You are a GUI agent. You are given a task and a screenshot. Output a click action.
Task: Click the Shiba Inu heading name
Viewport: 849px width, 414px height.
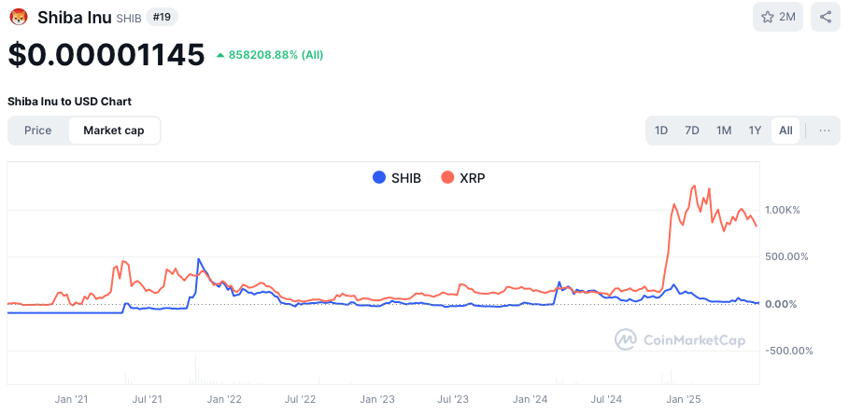pyautogui.click(x=75, y=18)
